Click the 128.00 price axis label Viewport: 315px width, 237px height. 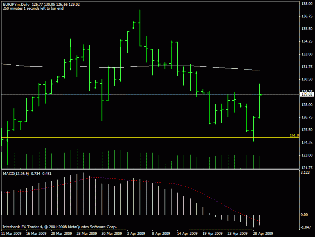(x=307, y=105)
